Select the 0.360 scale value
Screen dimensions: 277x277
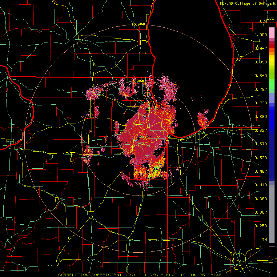(x=261, y=199)
